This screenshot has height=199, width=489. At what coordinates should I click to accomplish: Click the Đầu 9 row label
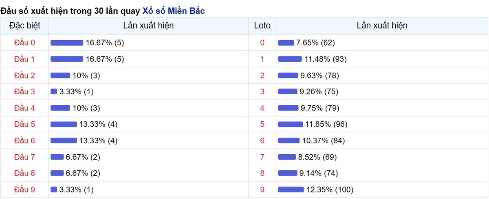pyautogui.click(x=24, y=189)
